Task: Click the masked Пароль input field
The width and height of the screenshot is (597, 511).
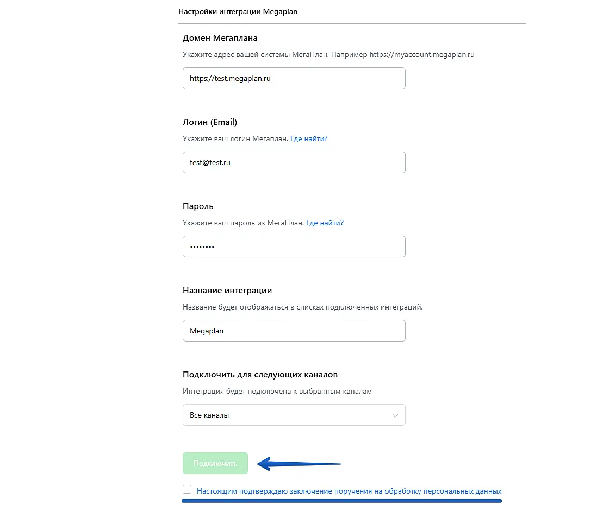Action: 294,247
